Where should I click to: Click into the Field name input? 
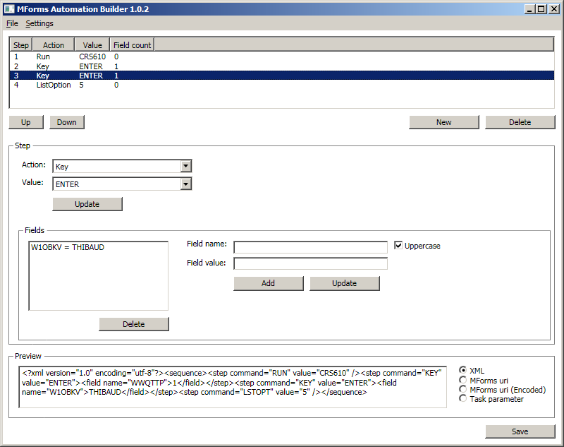[x=310, y=247]
